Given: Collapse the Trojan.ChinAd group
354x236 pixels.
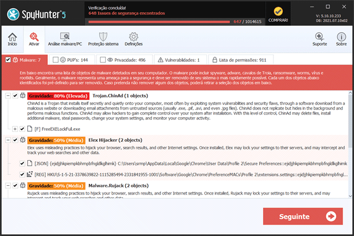Looking at the screenshot, I should (8, 95).
